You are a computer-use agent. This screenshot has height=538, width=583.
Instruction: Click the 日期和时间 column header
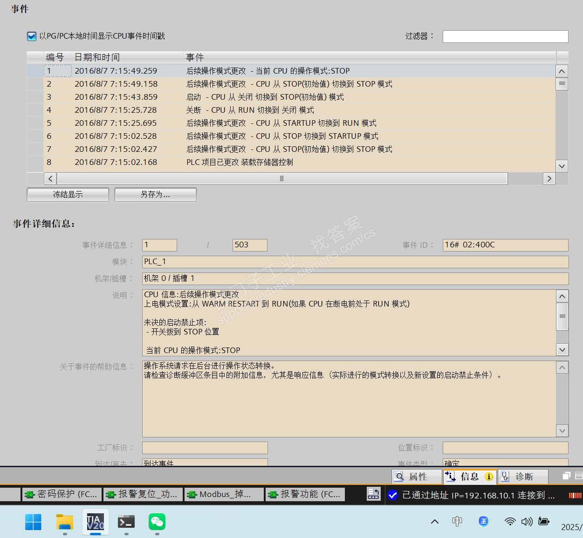pyautogui.click(x=127, y=57)
